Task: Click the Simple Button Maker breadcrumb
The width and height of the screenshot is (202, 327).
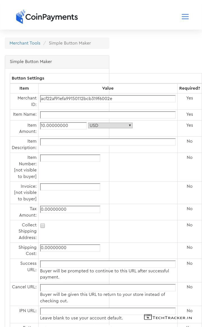Action: (70, 43)
